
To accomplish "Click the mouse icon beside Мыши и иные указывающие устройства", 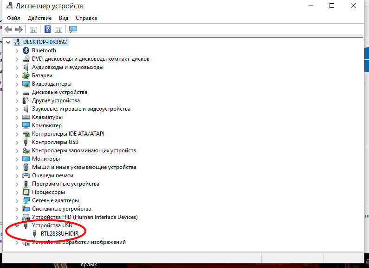I will point(26,167).
